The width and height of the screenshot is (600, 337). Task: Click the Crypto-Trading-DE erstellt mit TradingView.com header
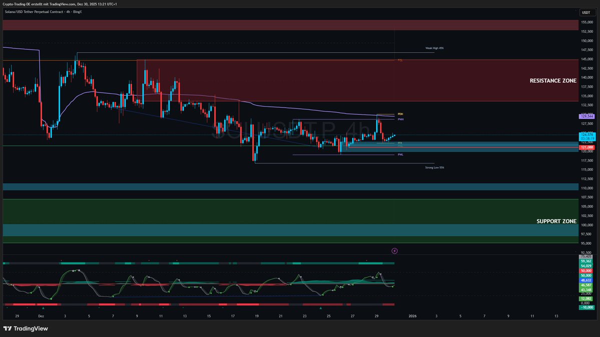(60, 4)
